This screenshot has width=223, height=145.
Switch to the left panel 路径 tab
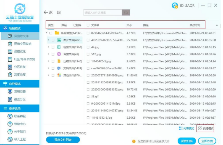pyautogui.click(x=64, y=25)
